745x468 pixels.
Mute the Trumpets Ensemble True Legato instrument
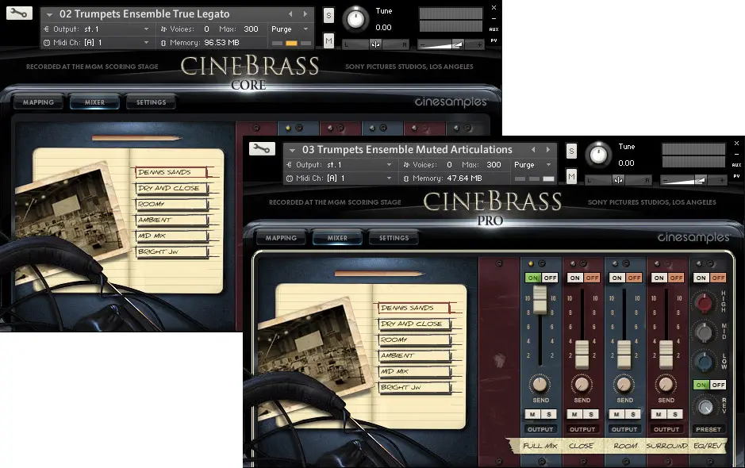coord(328,41)
